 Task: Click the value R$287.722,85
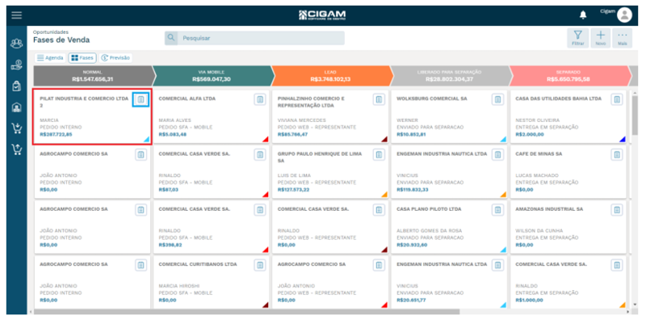(56, 134)
